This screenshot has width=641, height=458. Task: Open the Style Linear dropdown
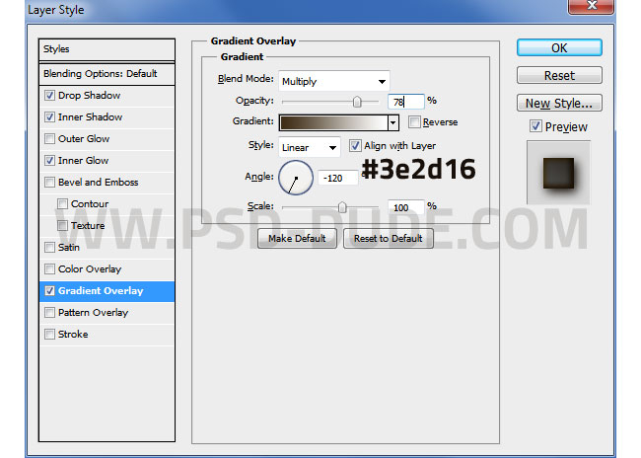(309, 147)
